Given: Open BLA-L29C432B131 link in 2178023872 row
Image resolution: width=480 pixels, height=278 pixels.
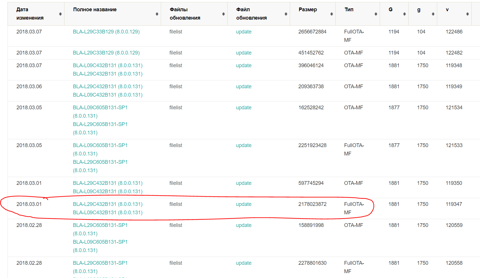Looking at the screenshot, I should [x=108, y=204].
